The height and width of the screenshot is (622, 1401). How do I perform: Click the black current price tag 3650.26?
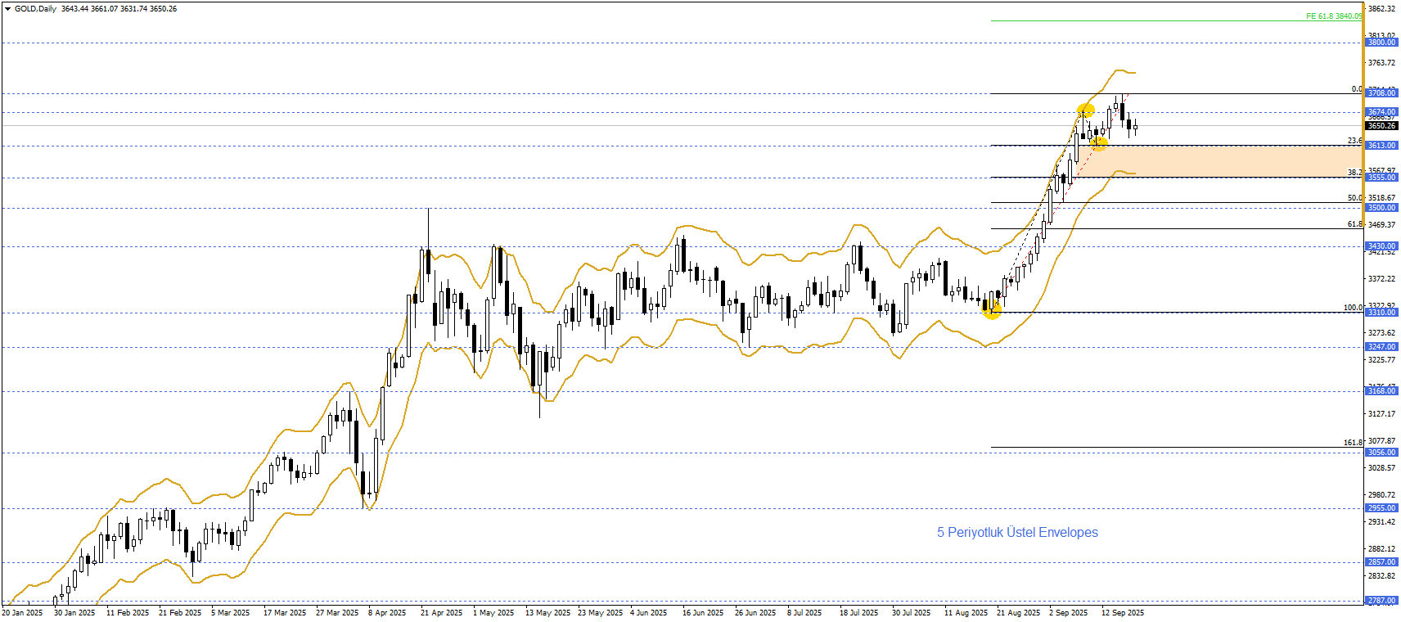pyautogui.click(x=1381, y=126)
